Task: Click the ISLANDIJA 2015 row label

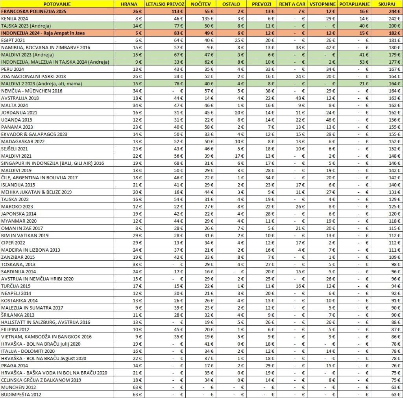Action: coord(18,184)
